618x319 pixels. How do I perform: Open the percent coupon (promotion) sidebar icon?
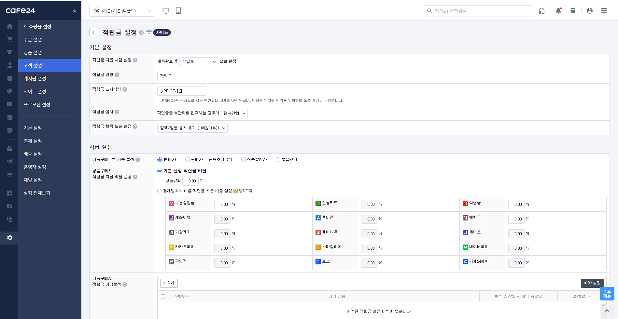[10, 104]
